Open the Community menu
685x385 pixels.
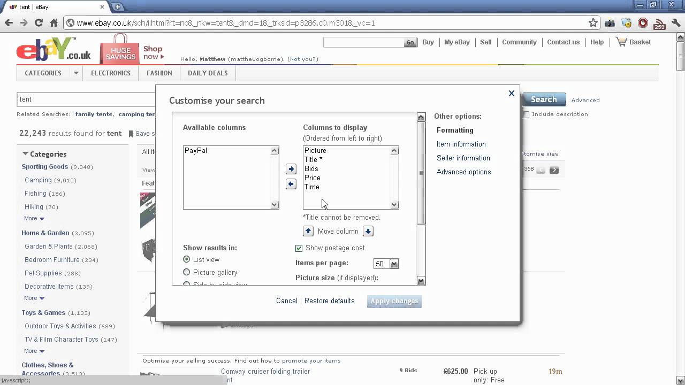[519, 42]
